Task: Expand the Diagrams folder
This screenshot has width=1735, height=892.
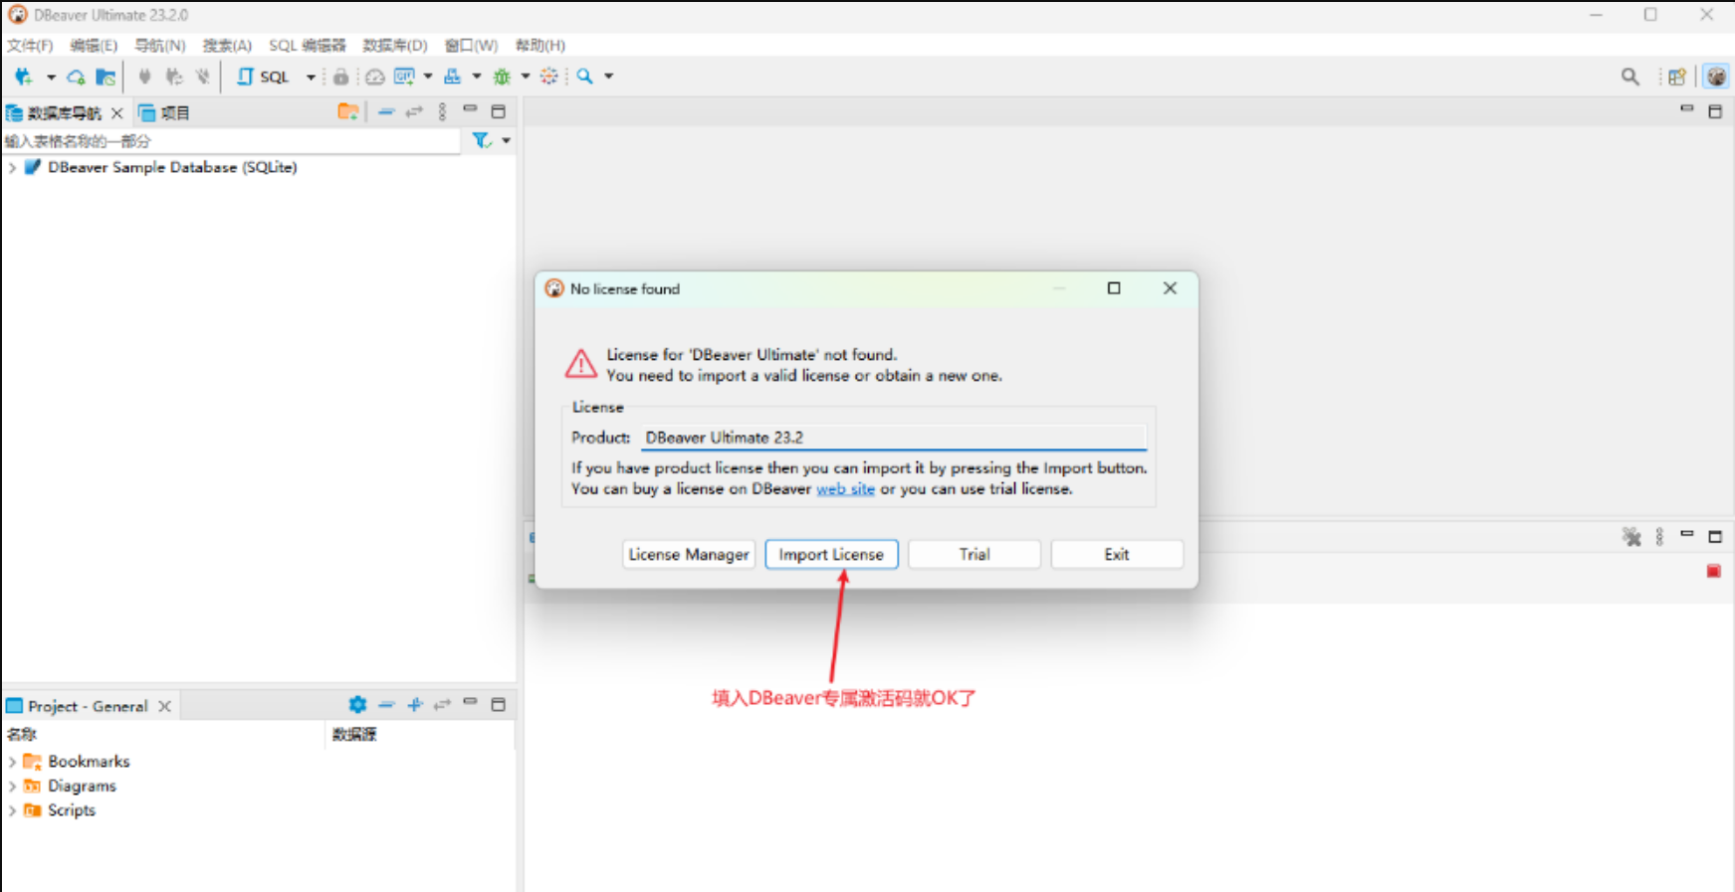Action: pos(12,787)
